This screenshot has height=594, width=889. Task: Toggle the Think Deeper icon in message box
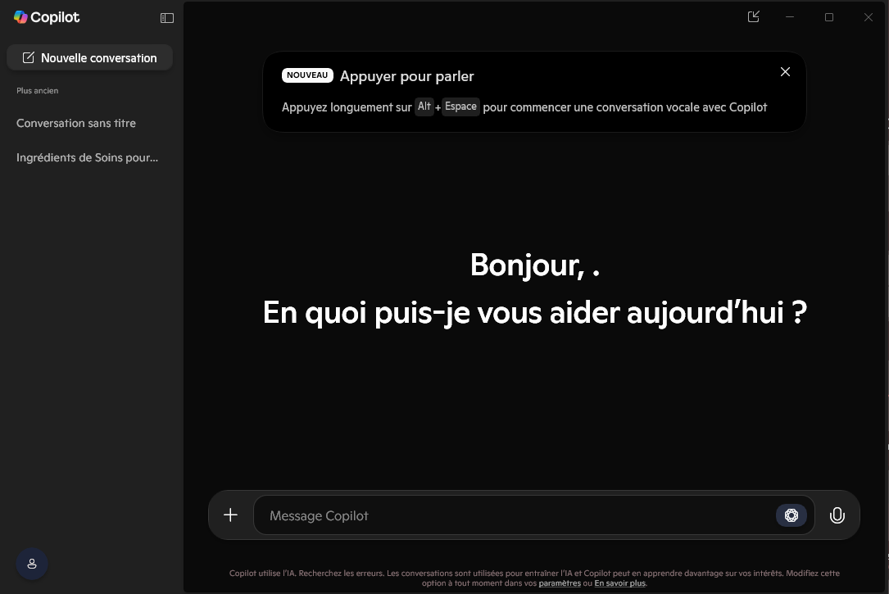pos(791,515)
